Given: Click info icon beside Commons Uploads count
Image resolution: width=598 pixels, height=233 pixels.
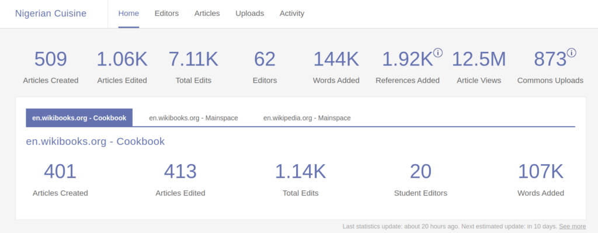Looking at the screenshot, I should point(571,53).
